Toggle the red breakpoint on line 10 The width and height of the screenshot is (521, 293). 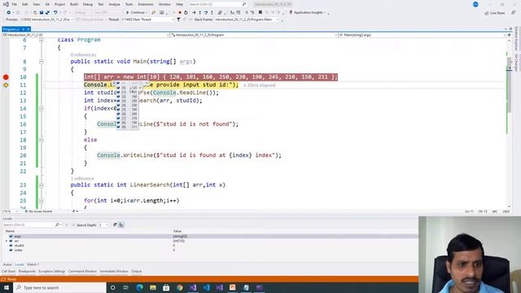click(6, 77)
